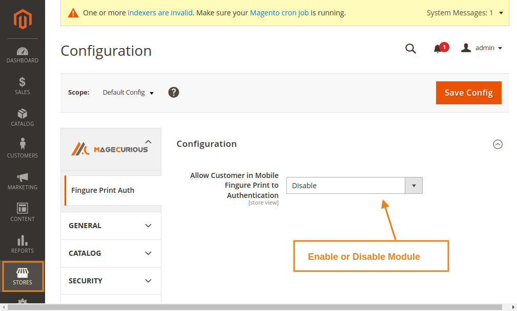Open the admin account menu
This screenshot has width=517, height=311.
pos(482,48)
